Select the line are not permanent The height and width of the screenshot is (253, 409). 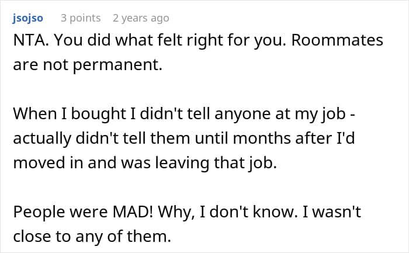point(88,65)
